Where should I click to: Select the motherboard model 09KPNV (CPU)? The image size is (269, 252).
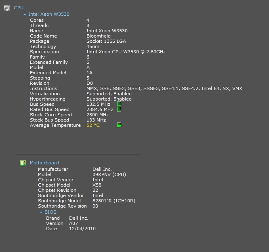109,174
